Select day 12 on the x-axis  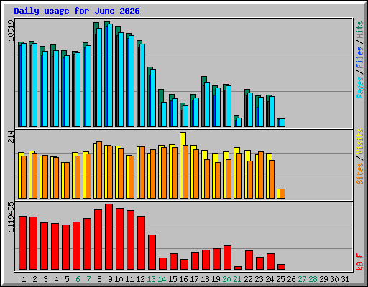click(140, 279)
